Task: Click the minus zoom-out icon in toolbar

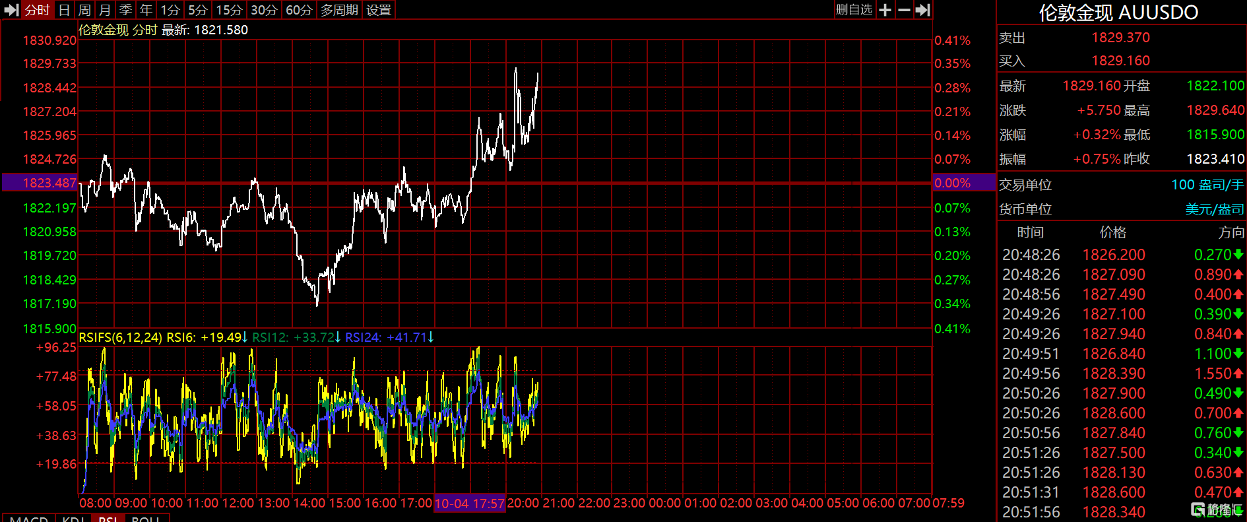Action: tap(904, 10)
